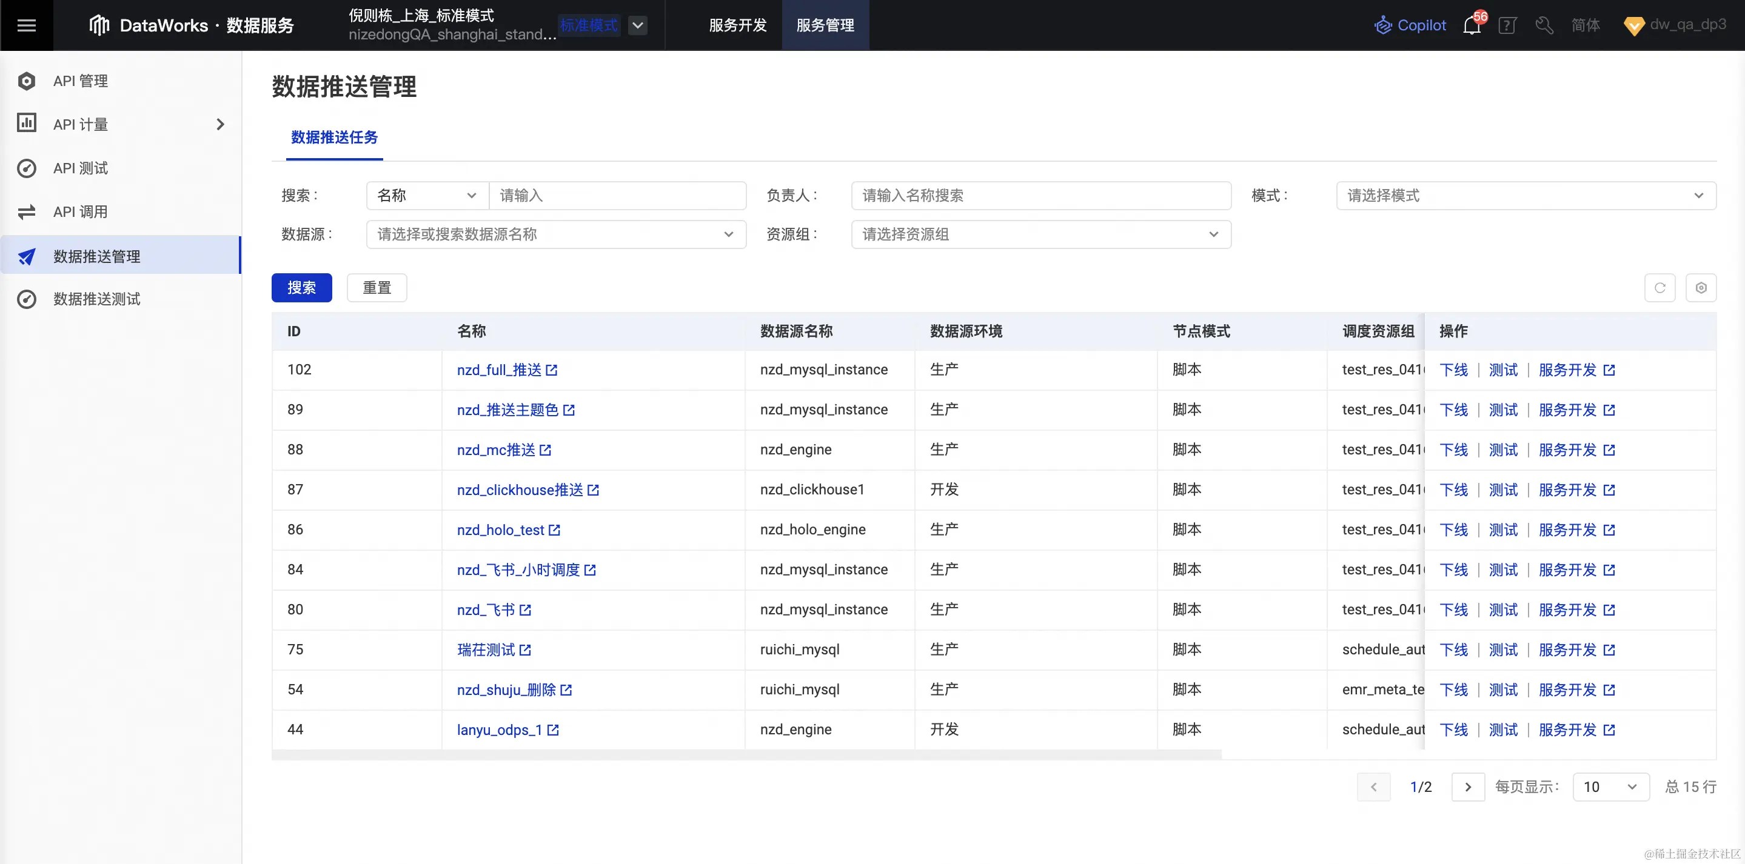Switch to the 服务开发 tab
This screenshot has height=864, width=1745.
tap(738, 25)
